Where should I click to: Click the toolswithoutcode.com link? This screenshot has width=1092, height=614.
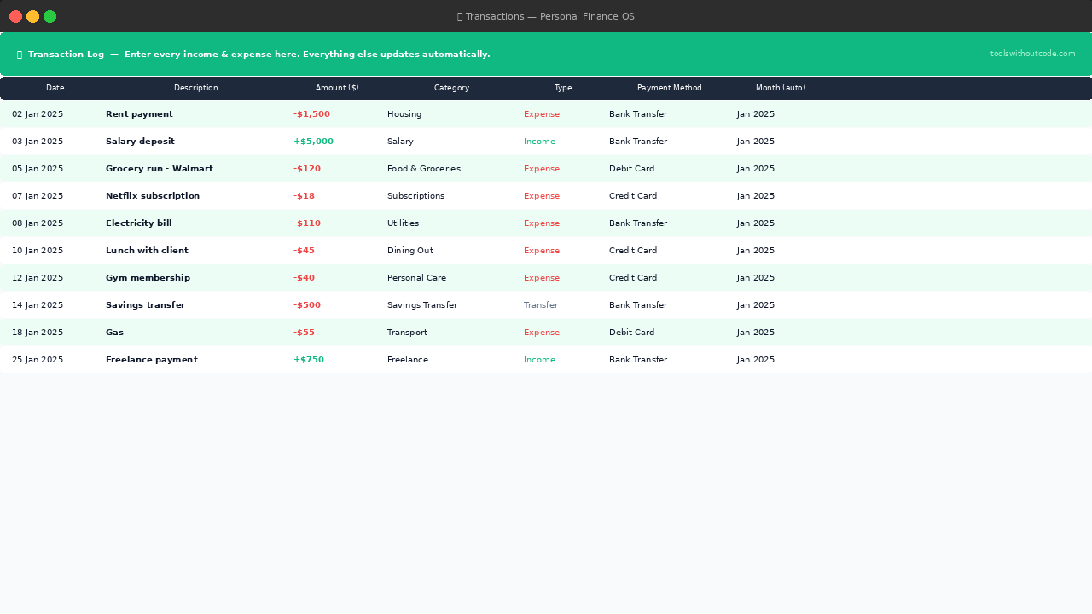coord(1032,54)
